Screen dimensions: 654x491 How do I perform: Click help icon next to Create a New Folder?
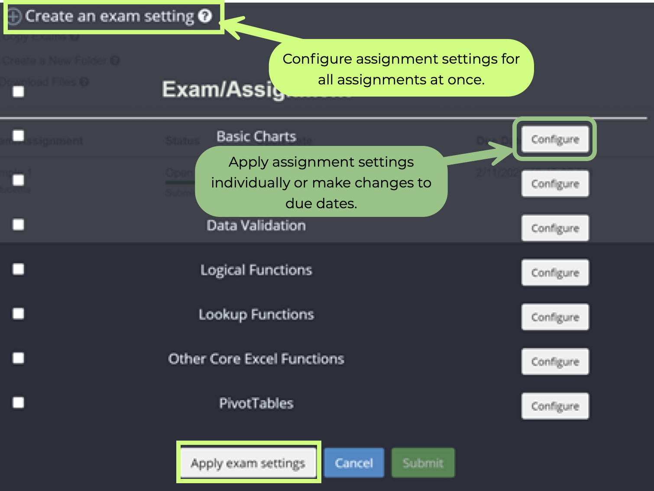[115, 61]
